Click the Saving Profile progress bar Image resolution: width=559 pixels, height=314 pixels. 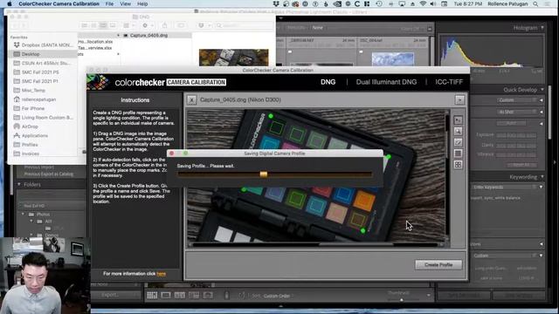coord(274,174)
